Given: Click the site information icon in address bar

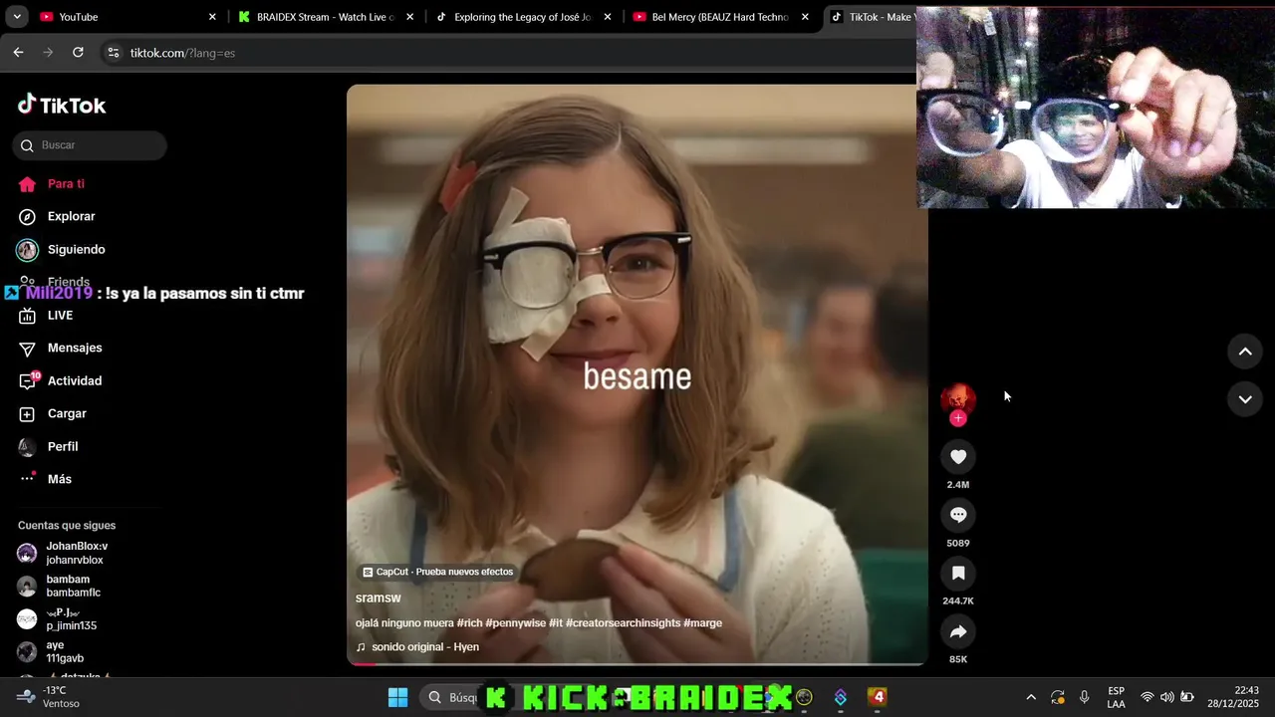Looking at the screenshot, I should click(113, 53).
